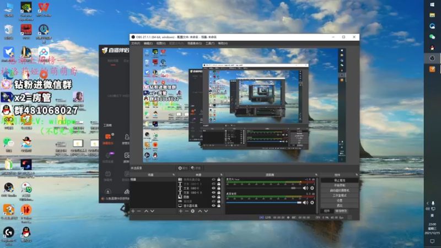Move source up in sources toolbar
The image size is (441, 248).
click(200, 211)
